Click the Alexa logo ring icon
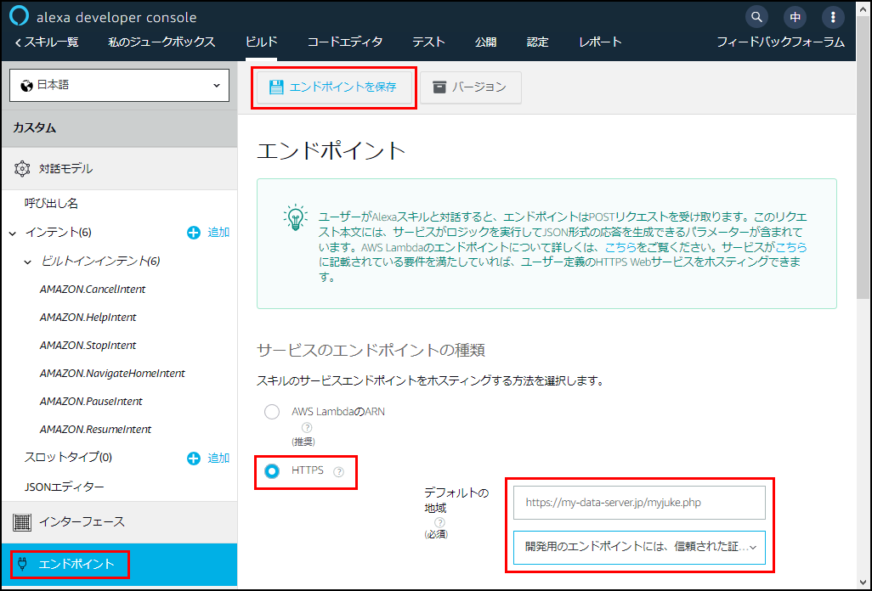Image resolution: width=872 pixels, height=591 pixels. coord(19,16)
